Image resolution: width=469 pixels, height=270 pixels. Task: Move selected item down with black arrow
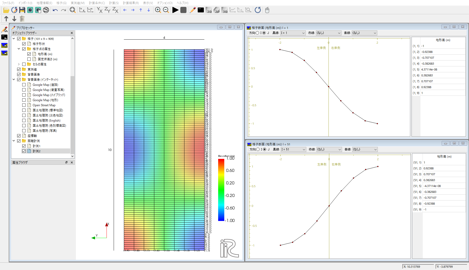pos(14,19)
